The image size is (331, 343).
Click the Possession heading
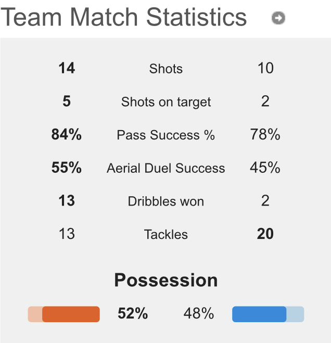coord(166,280)
